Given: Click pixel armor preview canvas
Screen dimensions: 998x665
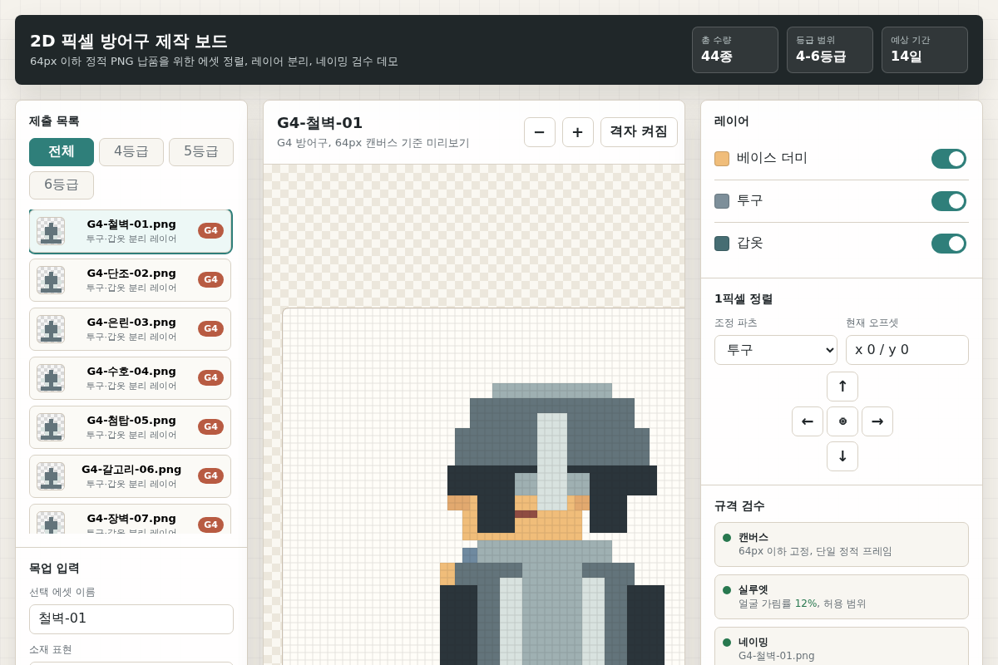Looking at the screenshot, I should (x=483, y=486).
